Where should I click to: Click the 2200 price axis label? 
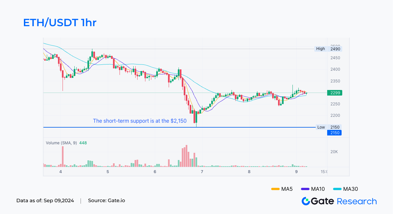coord(335,116)
